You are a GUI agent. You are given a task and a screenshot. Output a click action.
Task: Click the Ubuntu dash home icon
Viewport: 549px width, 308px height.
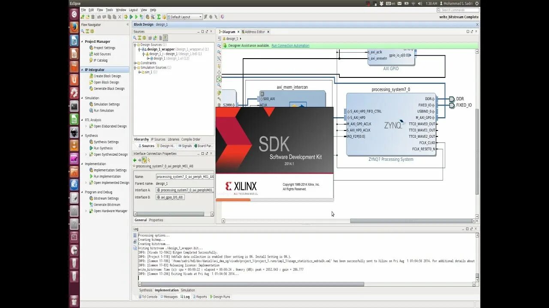tap(74, 14)
